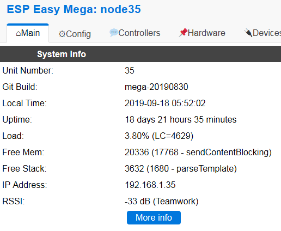Click the System Info header bar
This screenshot has width=281, height=231.
(x=140, y=54)
